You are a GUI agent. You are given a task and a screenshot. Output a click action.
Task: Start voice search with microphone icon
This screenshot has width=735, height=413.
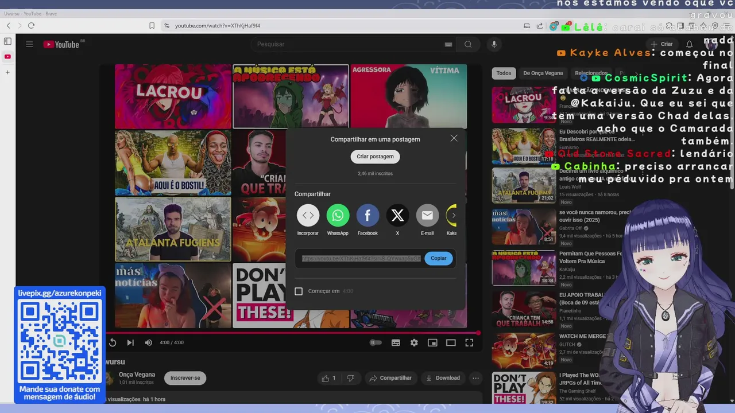494,44
